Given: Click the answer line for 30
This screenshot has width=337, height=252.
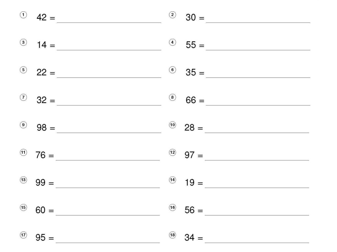Looking at the screenshot, I should [x=258, y=22].
